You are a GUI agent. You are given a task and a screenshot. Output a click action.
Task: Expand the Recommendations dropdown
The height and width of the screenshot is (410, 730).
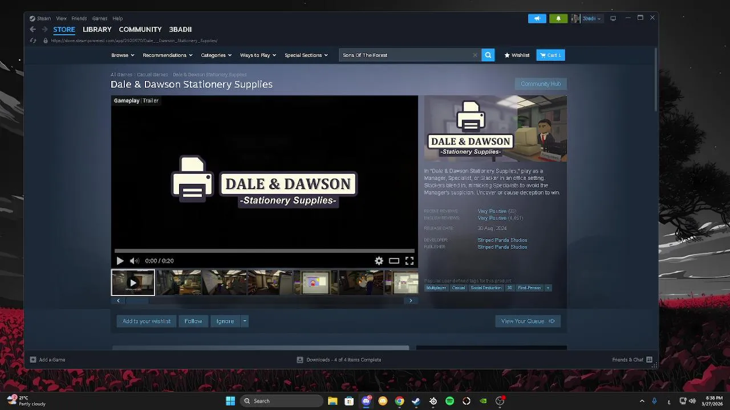[168, 55]
